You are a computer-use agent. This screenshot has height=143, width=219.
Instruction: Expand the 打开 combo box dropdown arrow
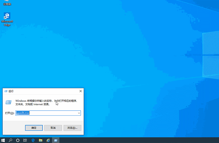tap(79, 113)
